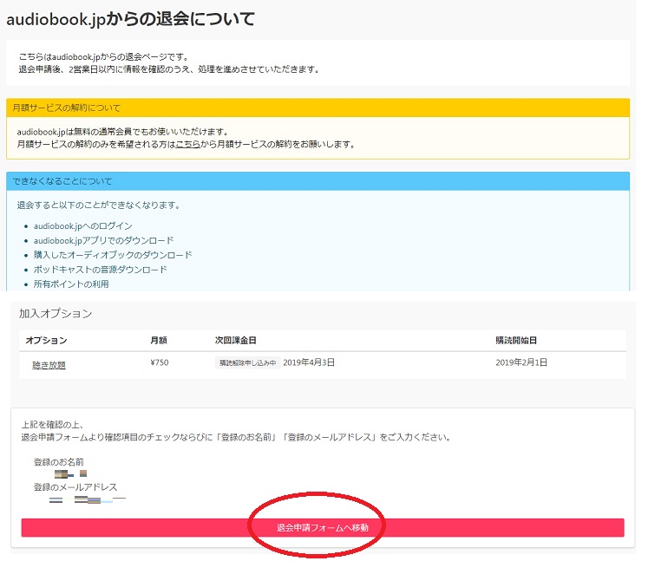Click the オプション column header

(46, 340)
